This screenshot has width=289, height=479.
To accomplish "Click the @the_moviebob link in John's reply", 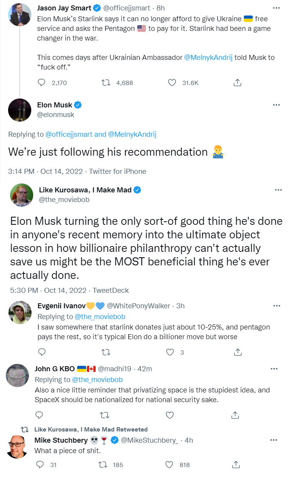I will click(x=98, y=379).
